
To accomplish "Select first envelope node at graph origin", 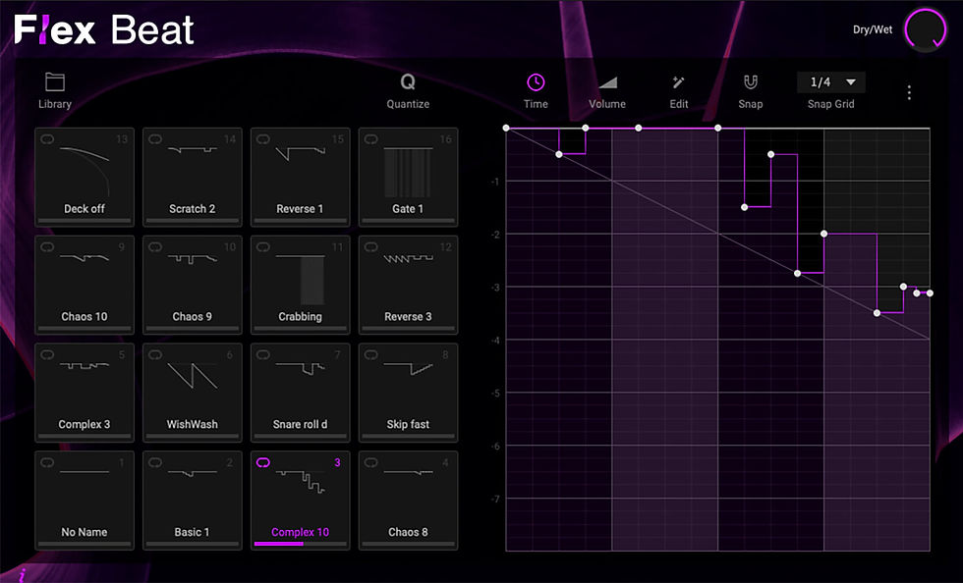I will point(506,129).
